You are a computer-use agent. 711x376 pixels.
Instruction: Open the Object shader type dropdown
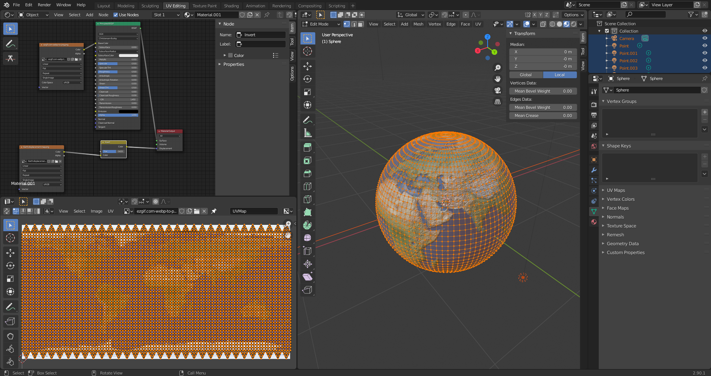click(33, 15)
